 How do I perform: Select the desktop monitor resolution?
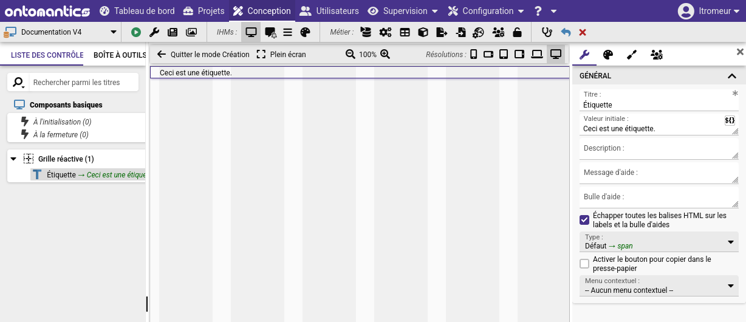(x=555, y=54)
